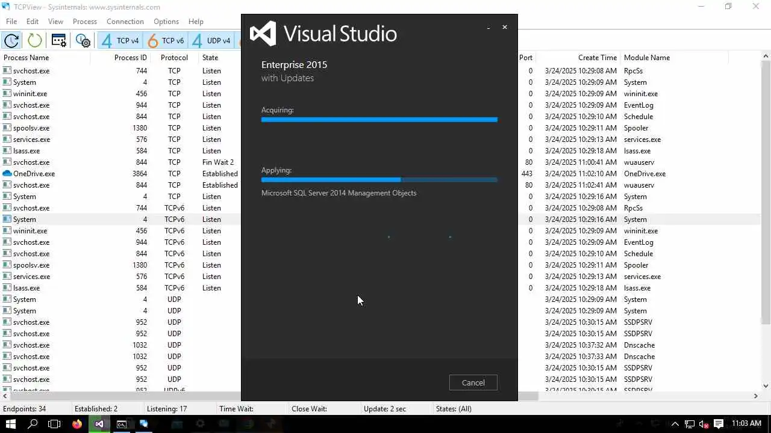Toggle the TCPView auto-refresh clock icon
This screenshot has width=771, height=433.
[11, 40]
